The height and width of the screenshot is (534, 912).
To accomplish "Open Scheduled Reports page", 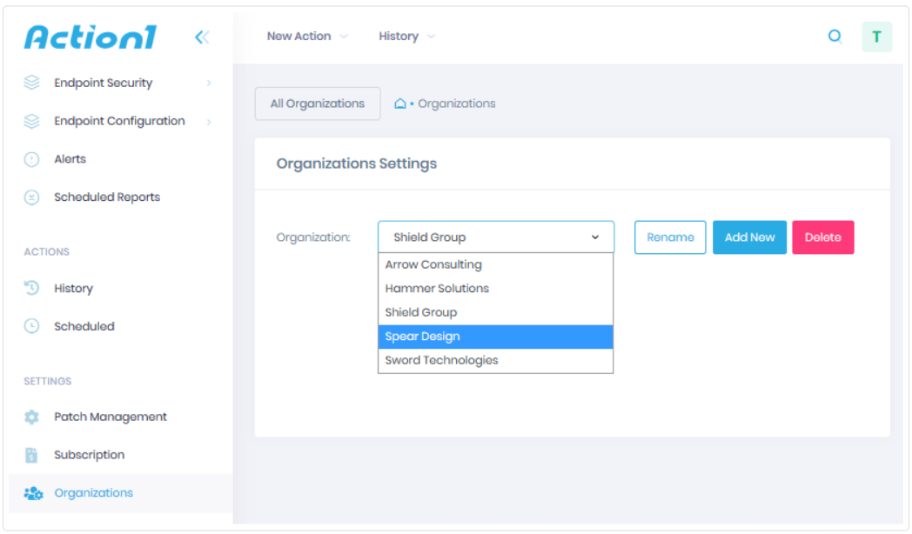I will click(x=107, y=197).
